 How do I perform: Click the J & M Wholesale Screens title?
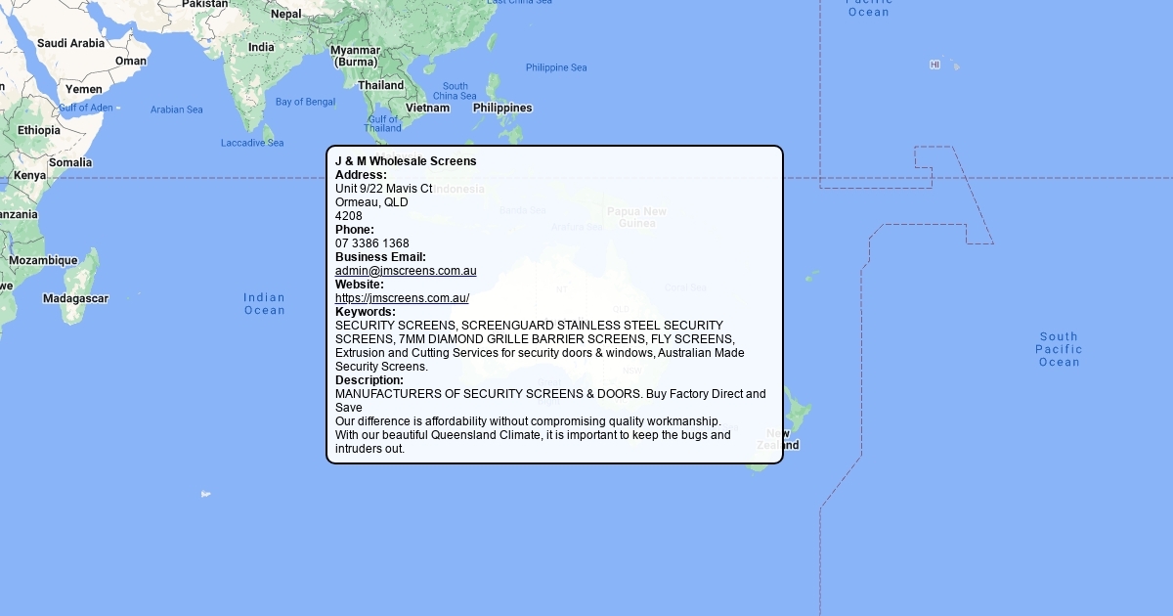406,161
